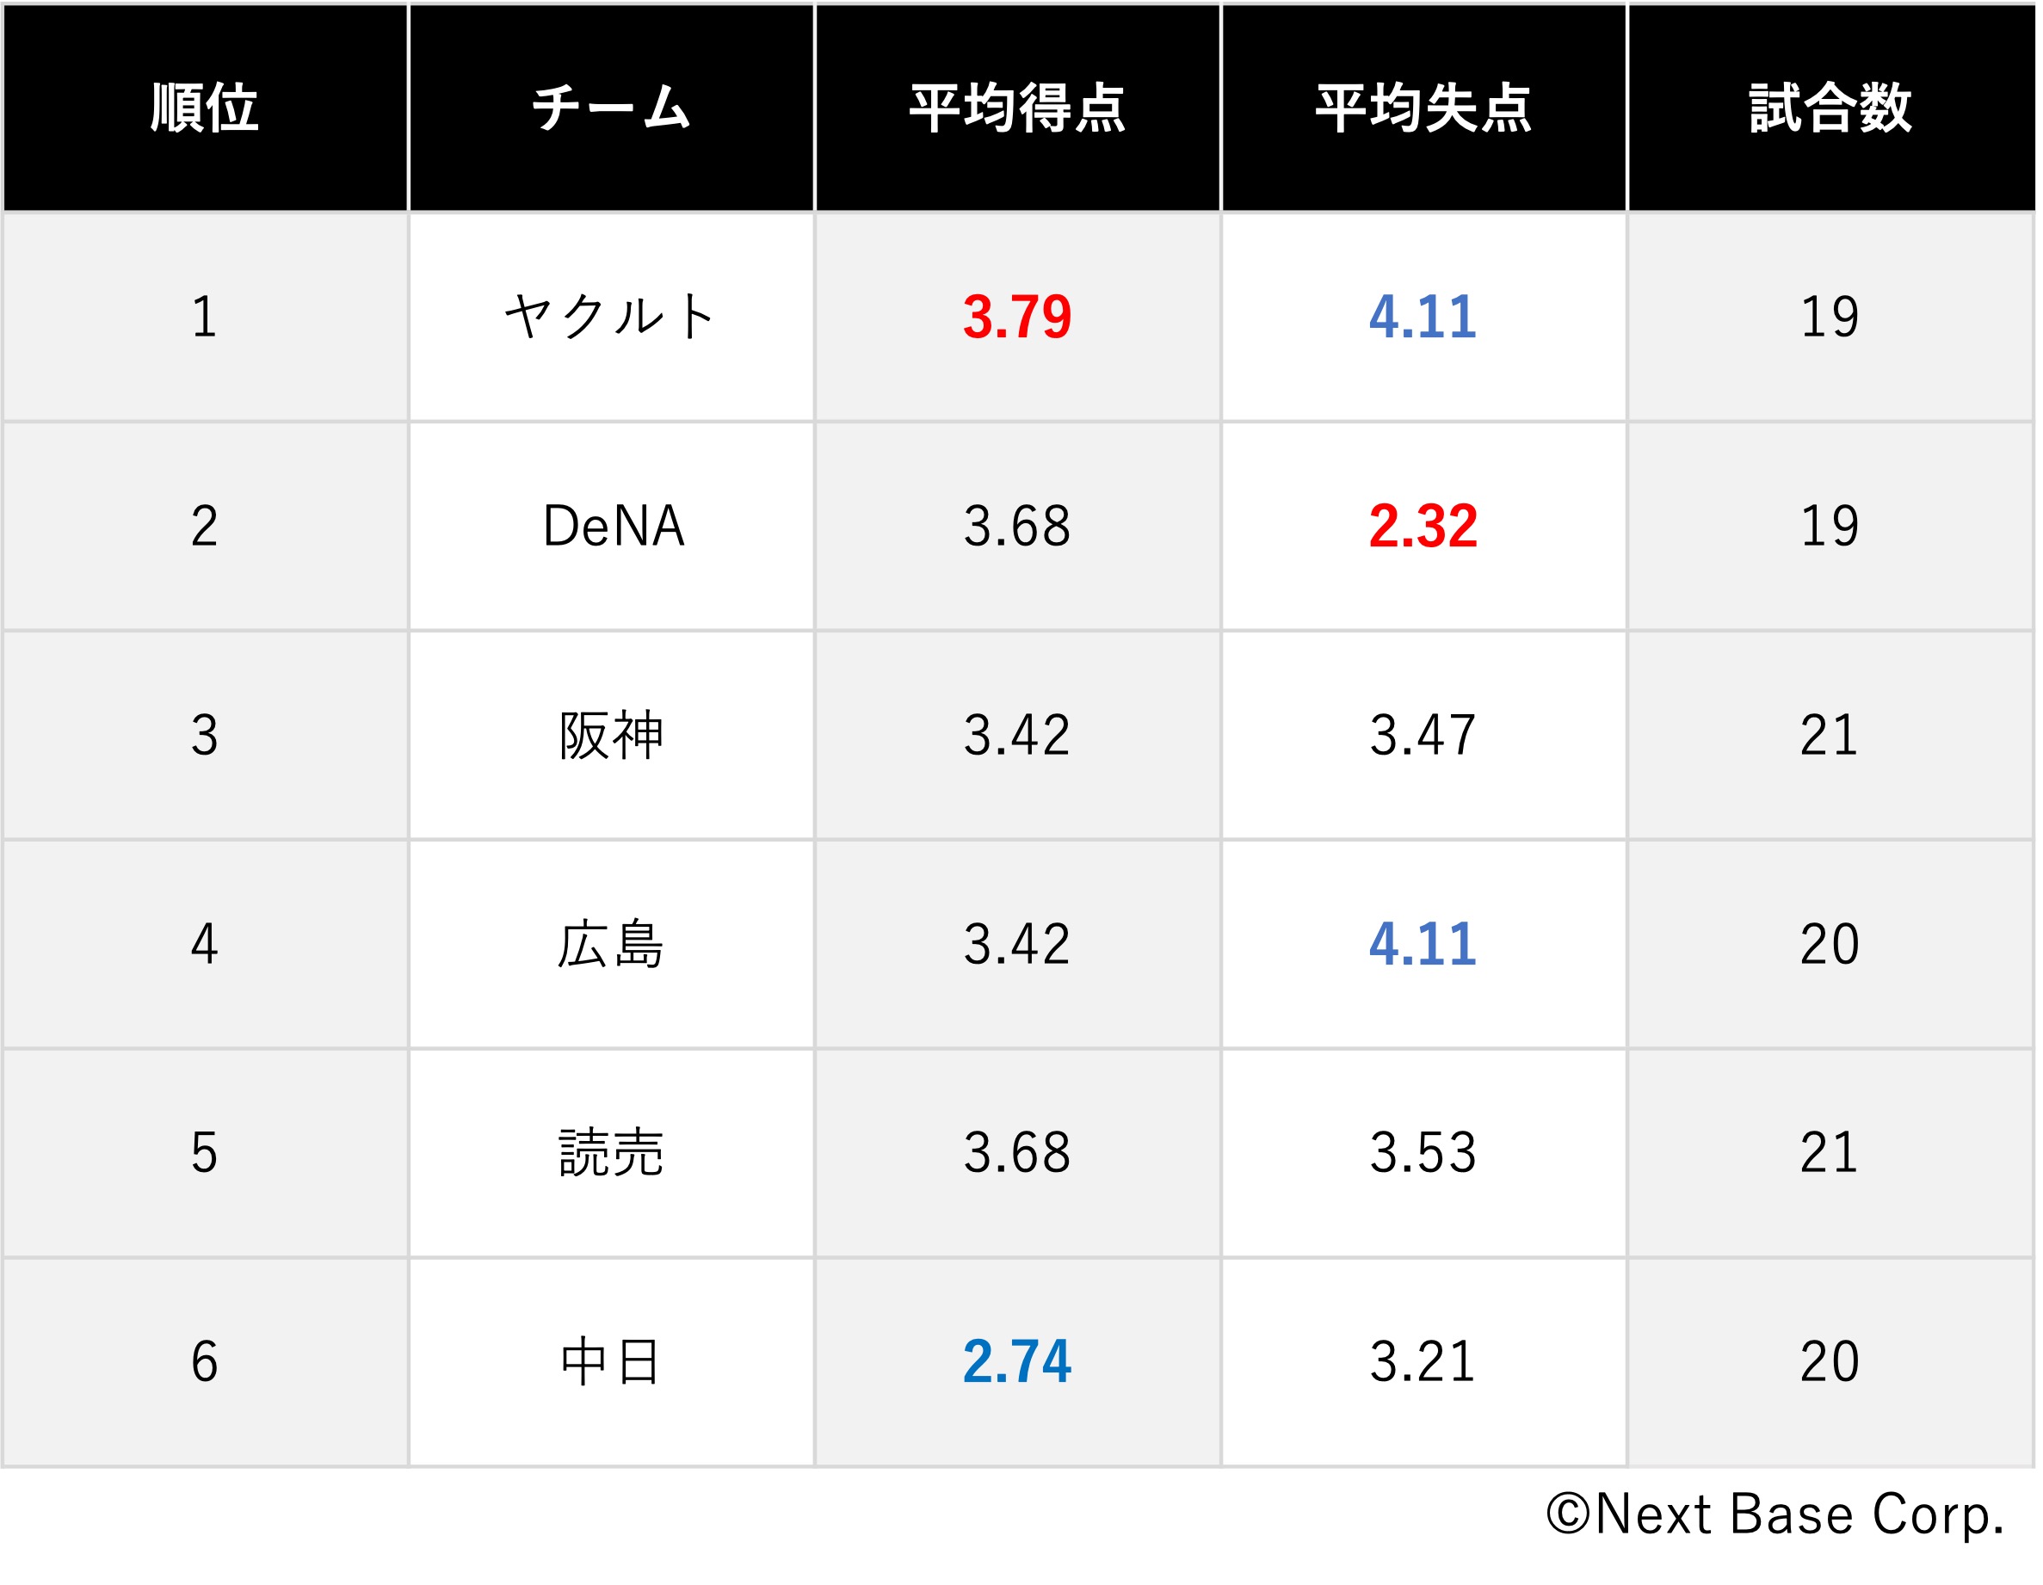2043x1585 pixels.
Task: Click the ©Next Base Corp. credit text
Action: 1775,1514
